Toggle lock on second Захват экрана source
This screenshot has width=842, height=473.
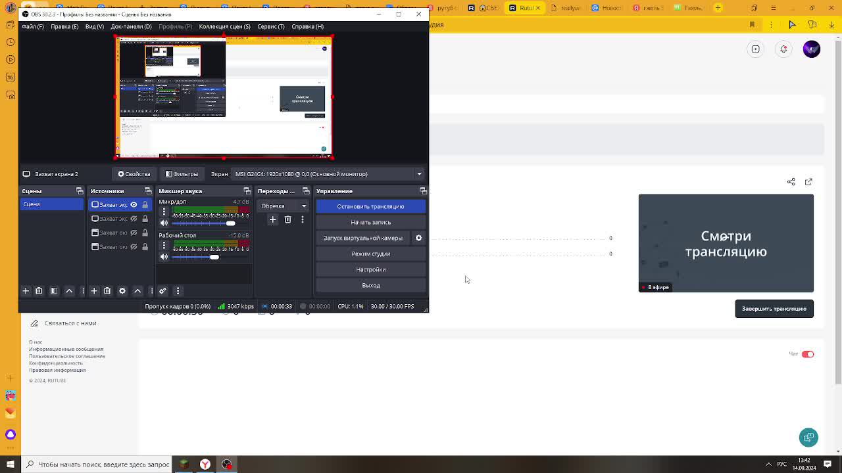pyautogui.click(x=145, y=219)
